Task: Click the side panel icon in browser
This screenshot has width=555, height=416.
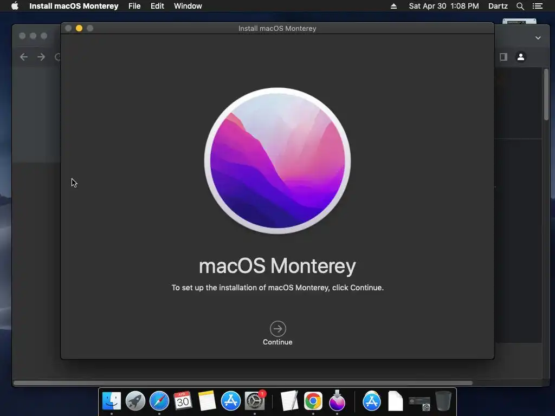Action: (504, 56)
